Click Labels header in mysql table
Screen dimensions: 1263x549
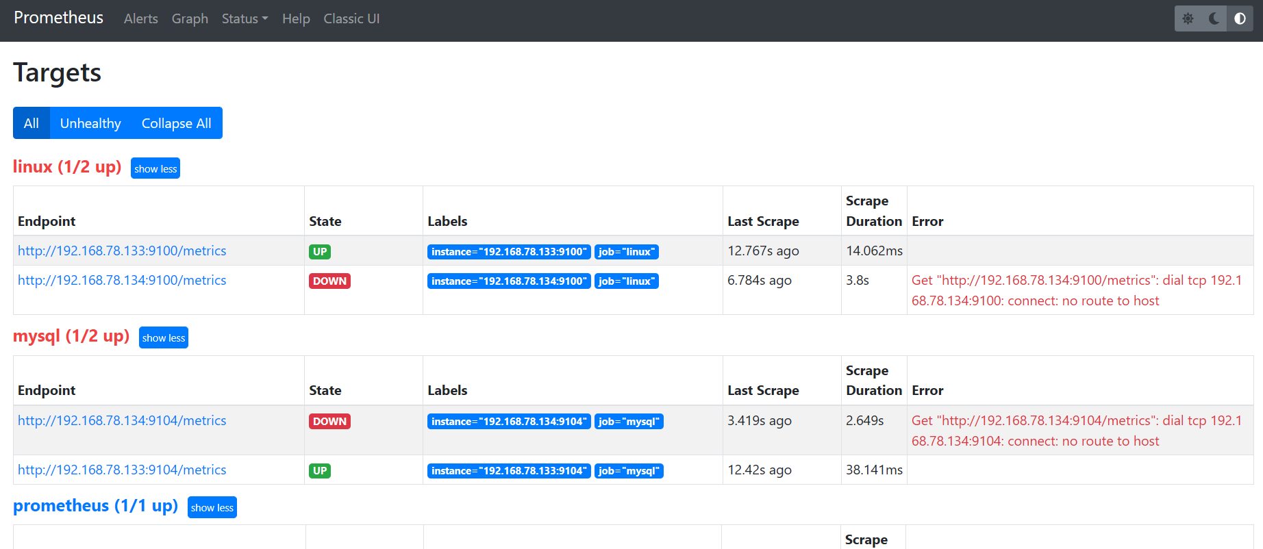tap(447, 390)
